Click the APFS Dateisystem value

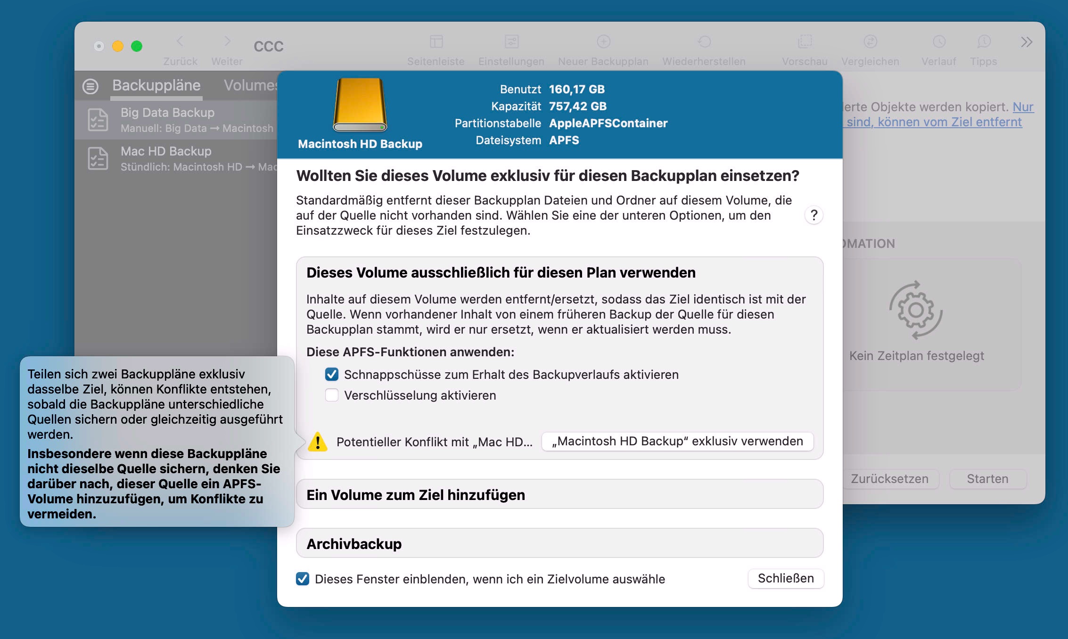click(564, 140)
